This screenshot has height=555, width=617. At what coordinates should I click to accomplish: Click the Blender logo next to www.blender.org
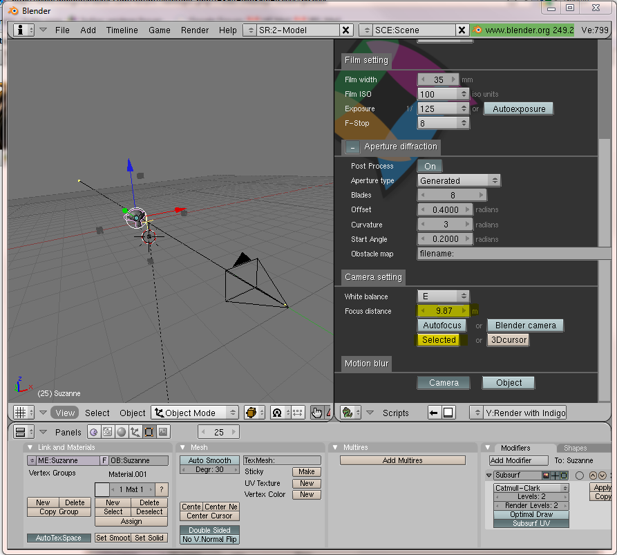pos(477,30)
